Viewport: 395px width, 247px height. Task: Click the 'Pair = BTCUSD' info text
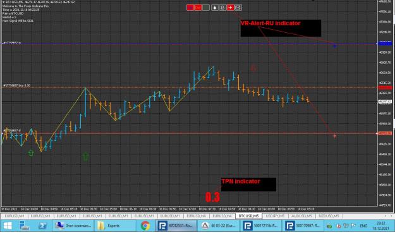tap(13, 13)
